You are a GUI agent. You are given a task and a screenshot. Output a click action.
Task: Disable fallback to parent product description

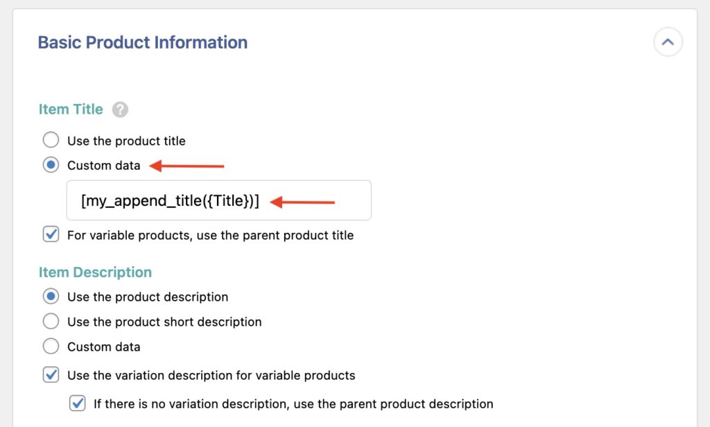point(77,403)
